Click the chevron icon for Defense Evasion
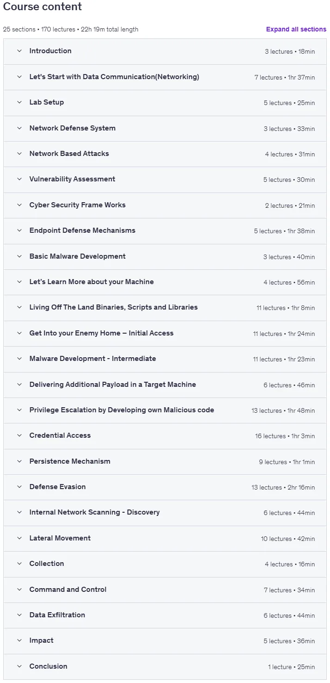This screenshot has width=330, height=683. (19, 487)
